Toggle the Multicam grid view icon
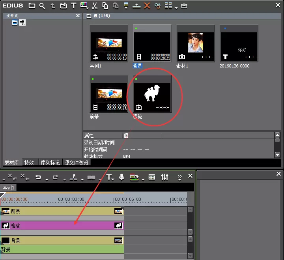 tap(152, 177)
